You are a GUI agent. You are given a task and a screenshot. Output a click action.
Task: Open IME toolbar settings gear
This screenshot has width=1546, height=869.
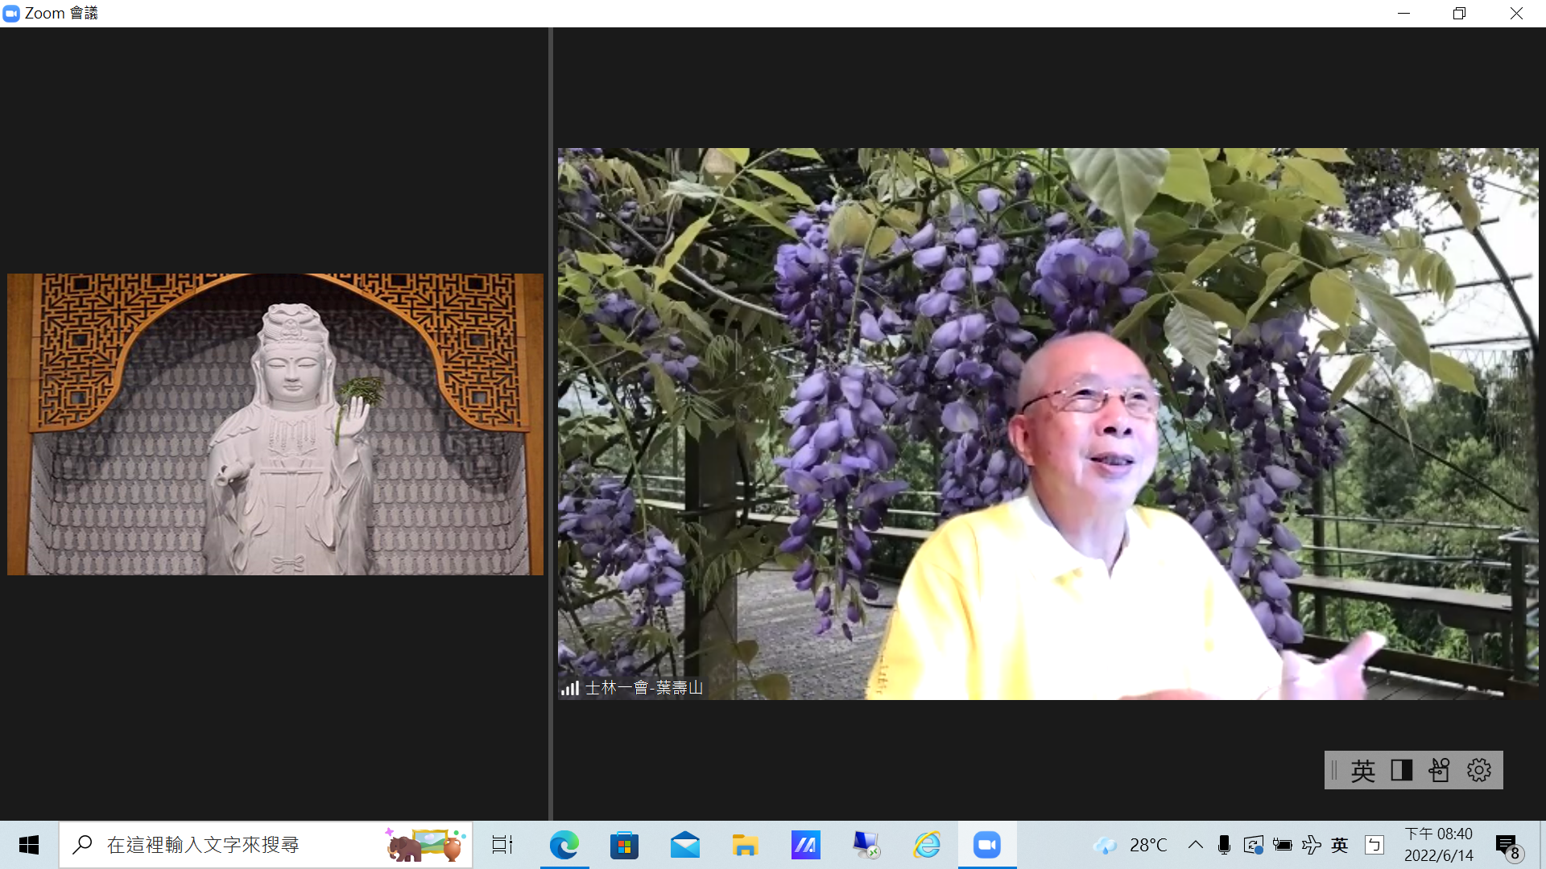point(1478,770)
